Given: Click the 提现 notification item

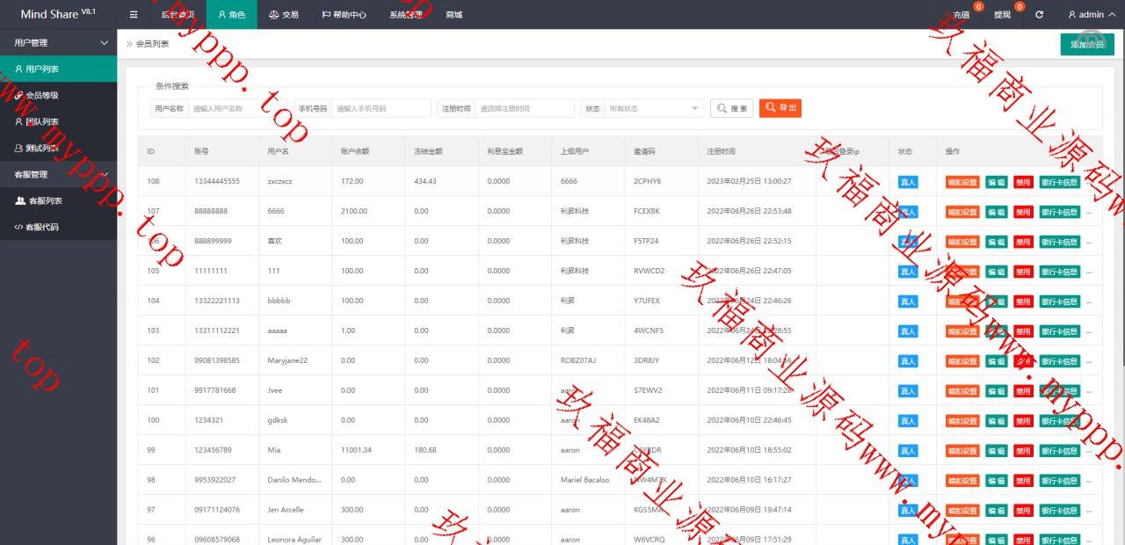Looking at the screenshot, I should coord(1003,15).
